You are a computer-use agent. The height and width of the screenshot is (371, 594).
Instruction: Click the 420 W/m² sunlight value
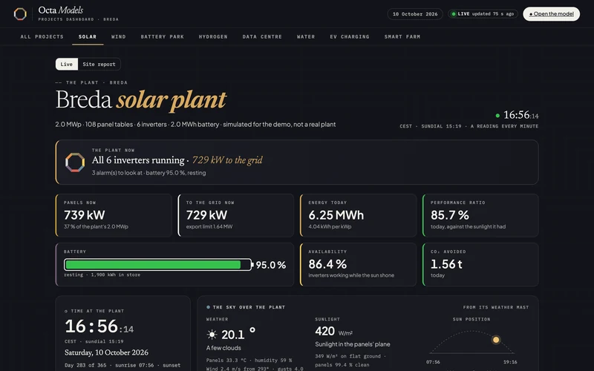333,331
